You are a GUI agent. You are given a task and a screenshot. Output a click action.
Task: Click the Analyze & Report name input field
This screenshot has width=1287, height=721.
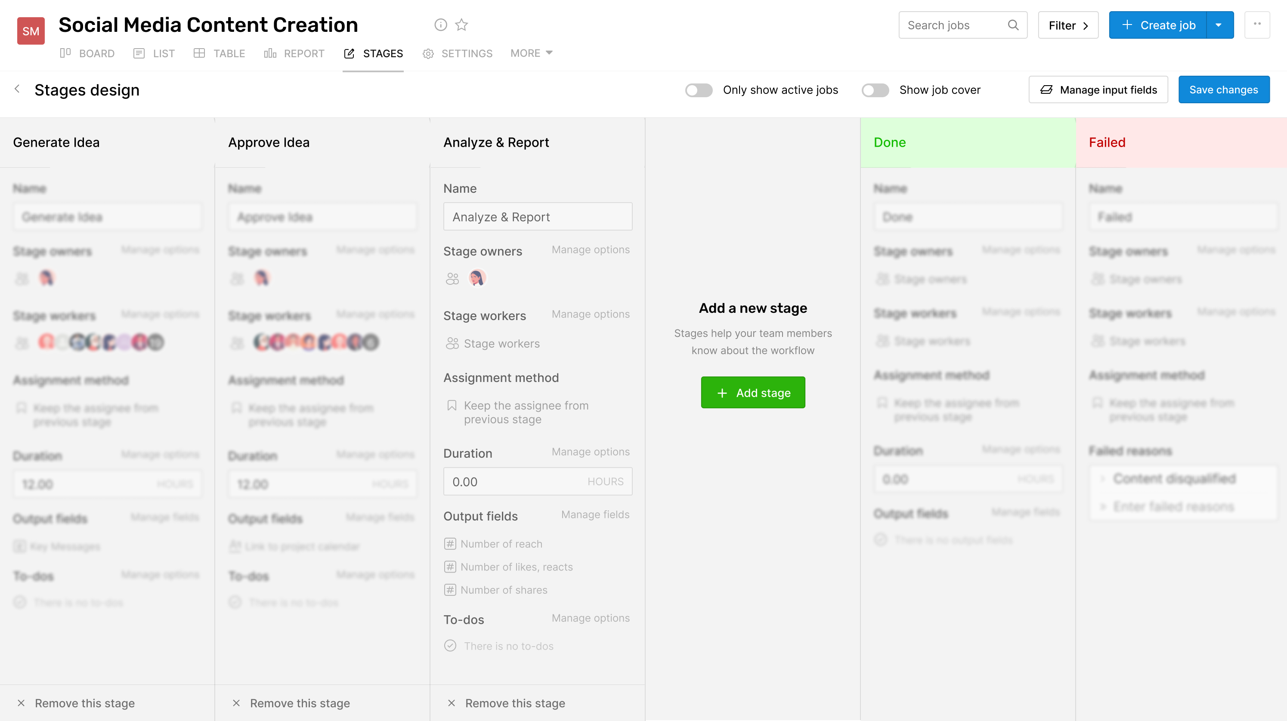(538, 216)
